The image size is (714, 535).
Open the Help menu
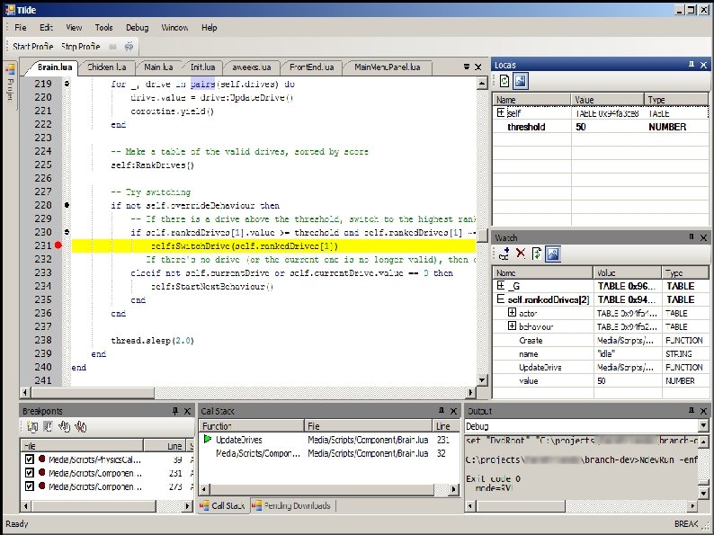[209, 27]
